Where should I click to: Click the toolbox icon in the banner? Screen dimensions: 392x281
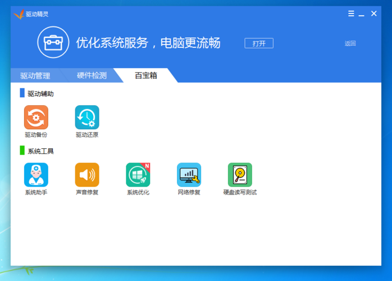tap(53, 43)
